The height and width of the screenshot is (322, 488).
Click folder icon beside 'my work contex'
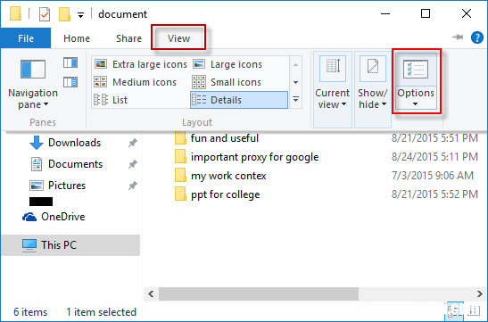point(180,176)
